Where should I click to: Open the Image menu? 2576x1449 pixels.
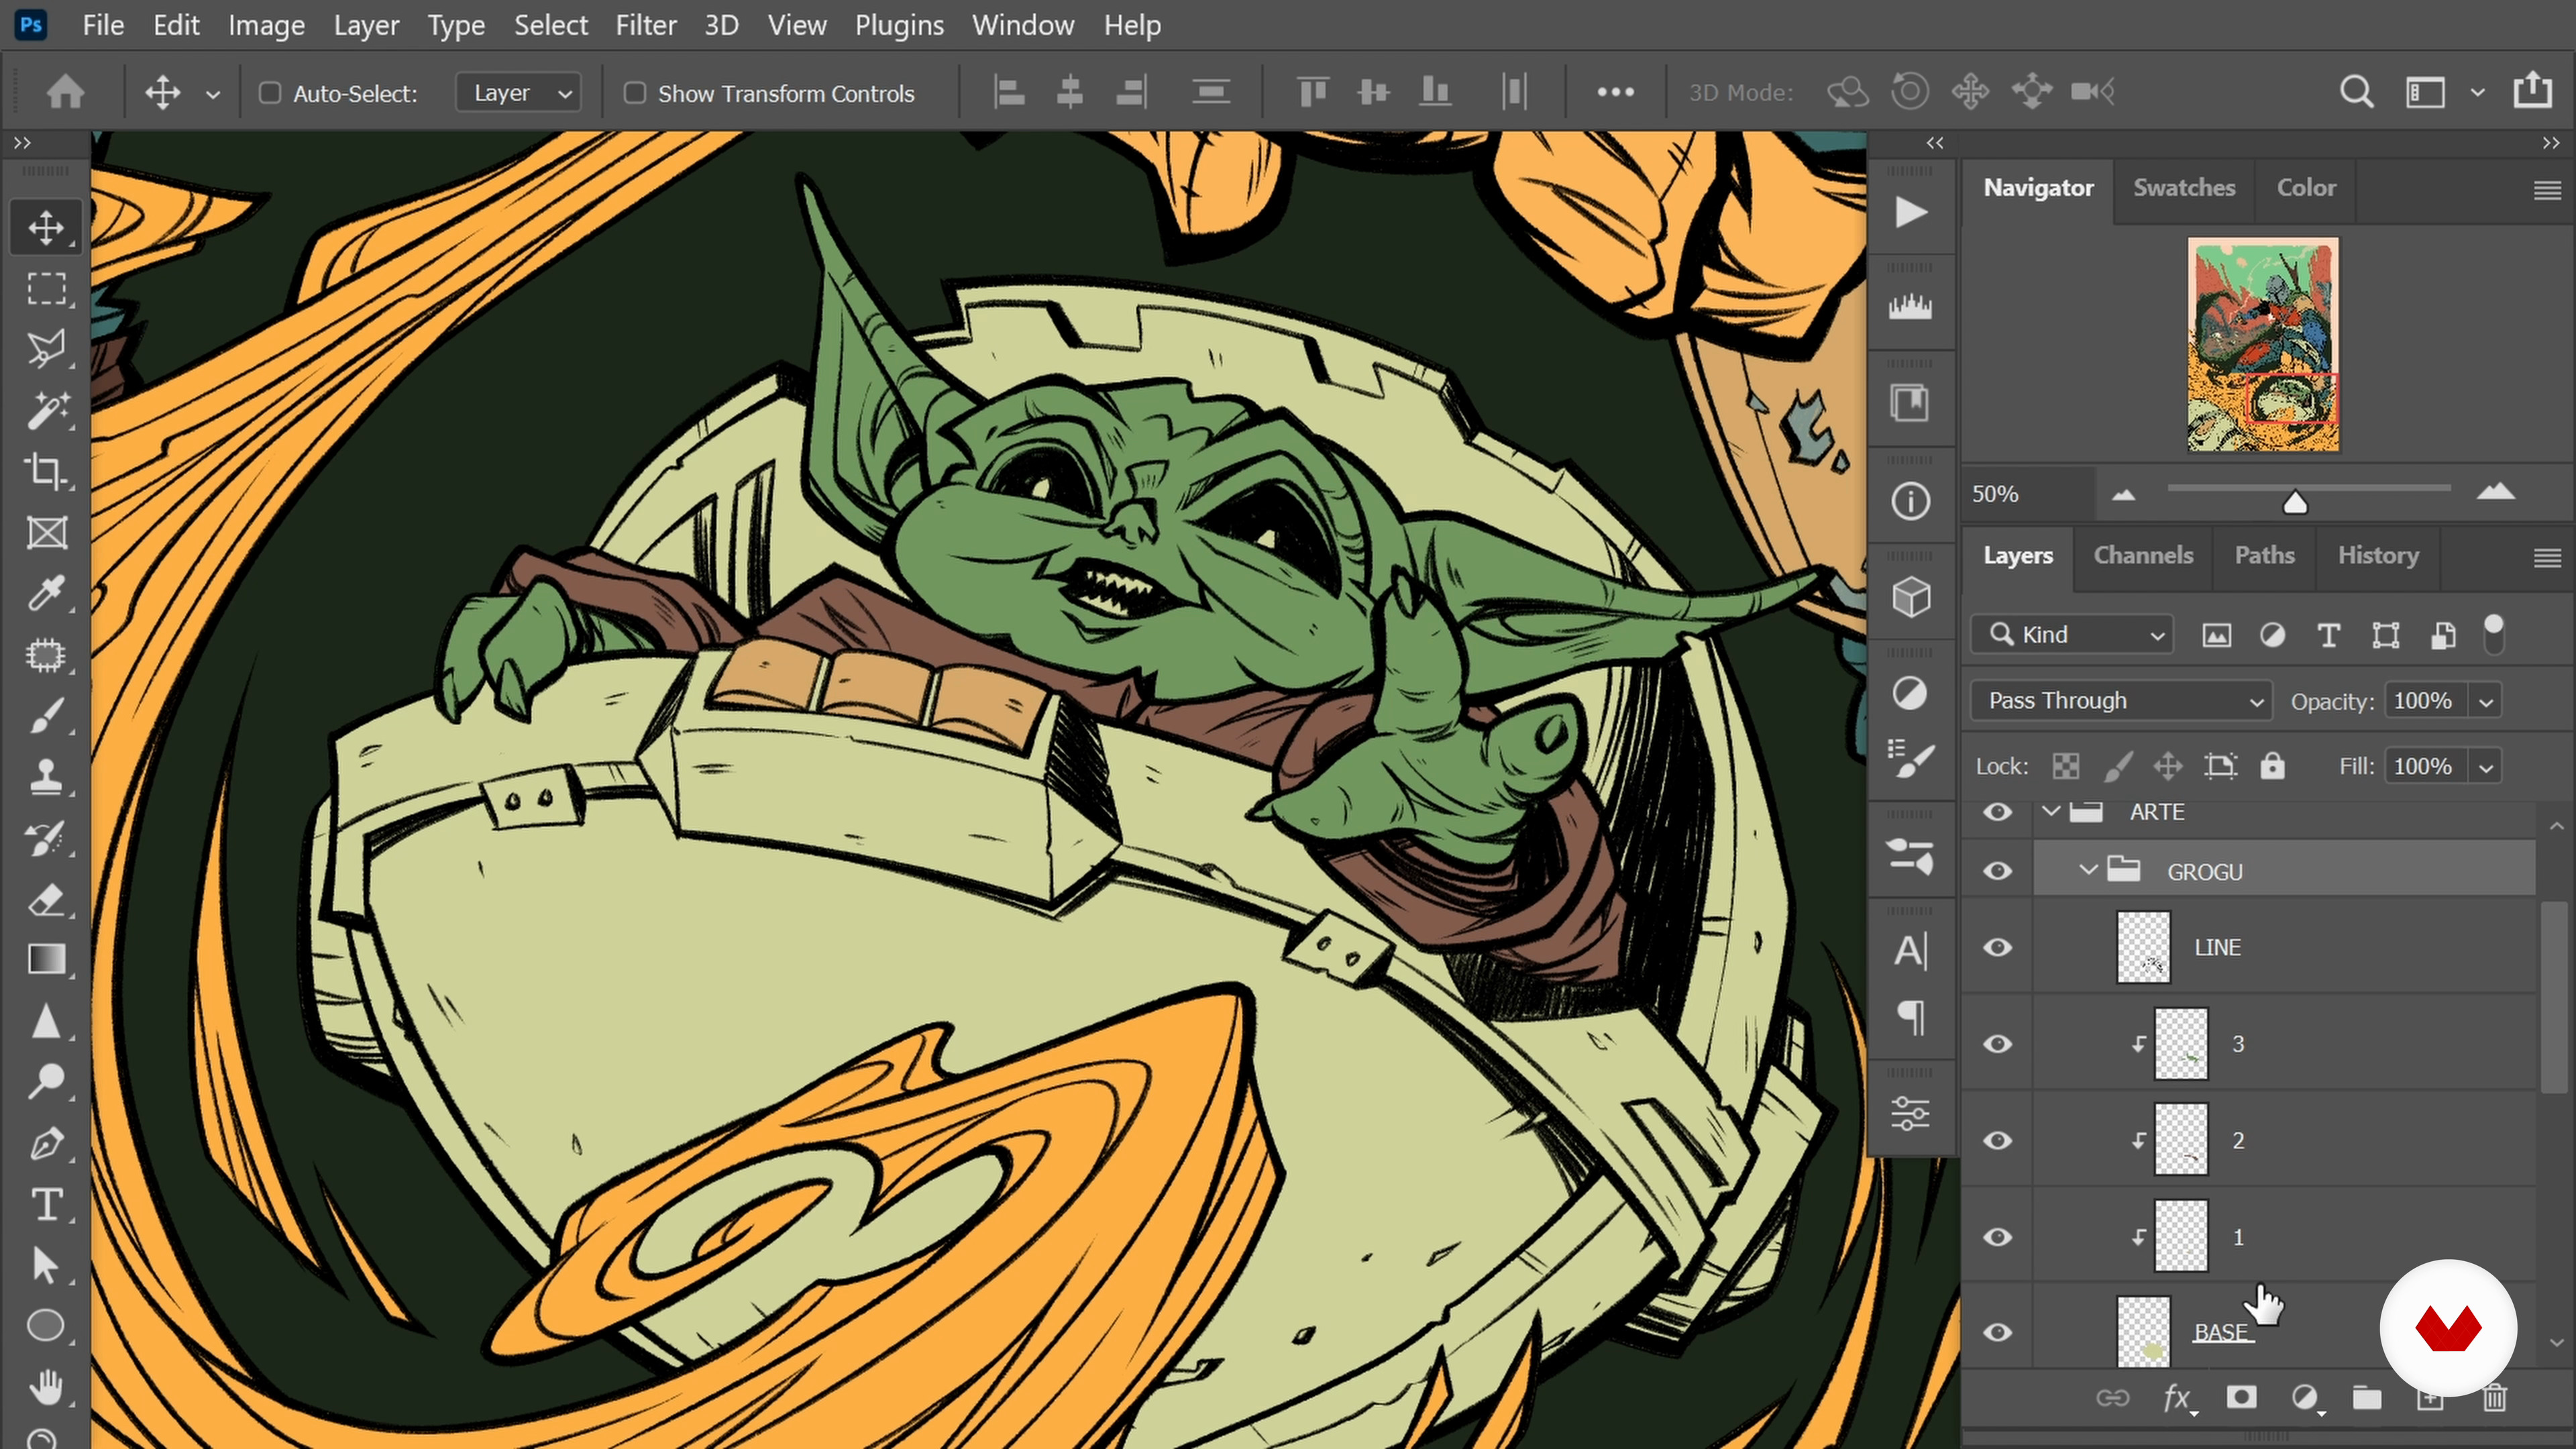click(266, 25)
